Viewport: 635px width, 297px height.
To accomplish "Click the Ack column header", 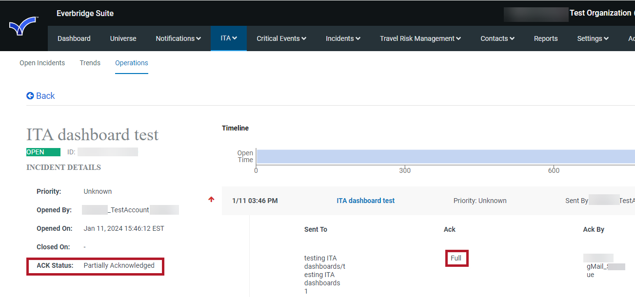I will point(450,229).
